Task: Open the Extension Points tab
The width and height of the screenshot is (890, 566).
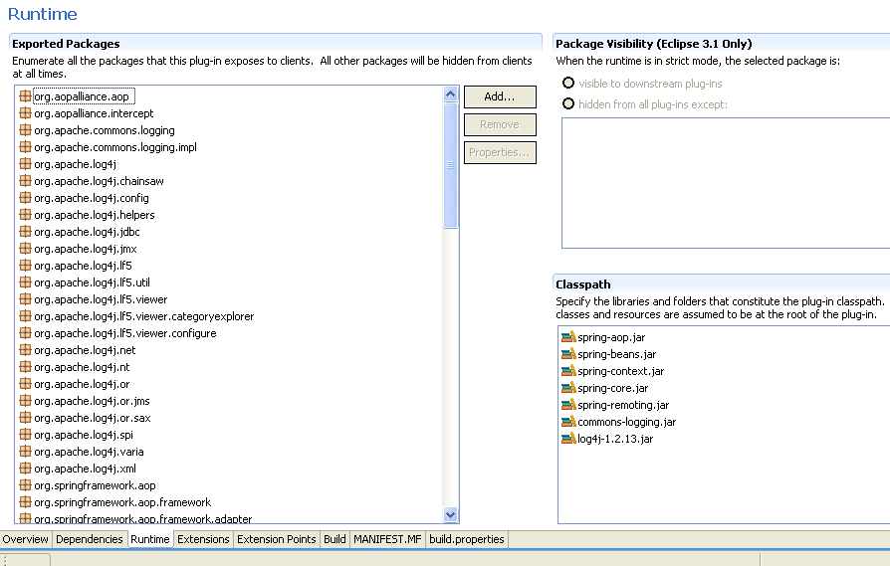Action: click(277, 539)
